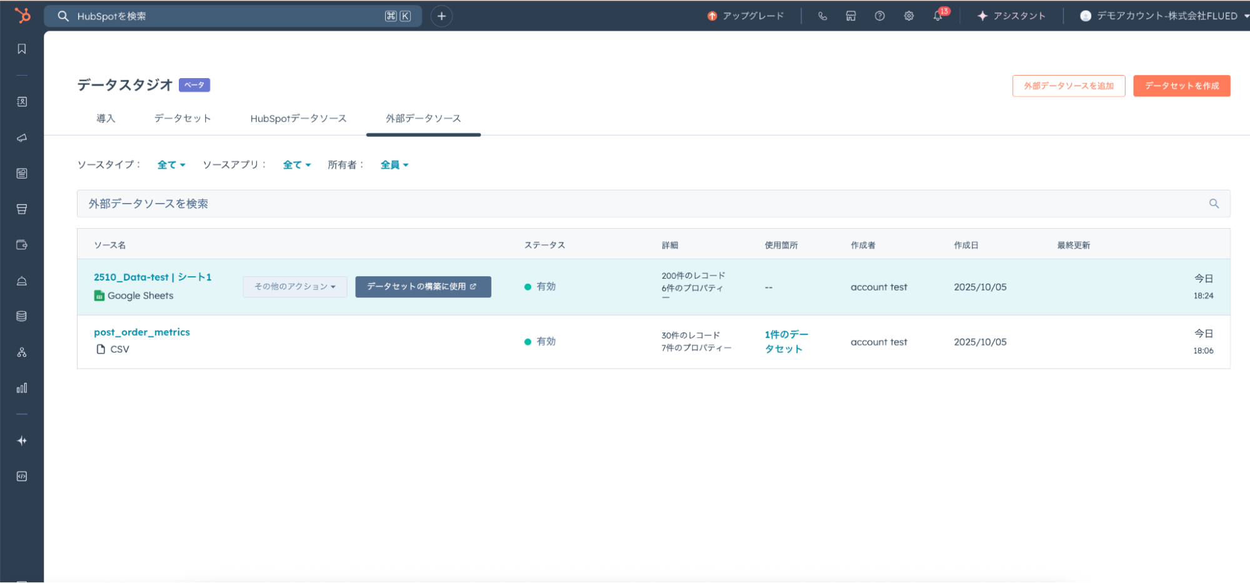Open reporting bar chart sidebar icon
The height and width of the screenshot is (583, 1250).
22,388
